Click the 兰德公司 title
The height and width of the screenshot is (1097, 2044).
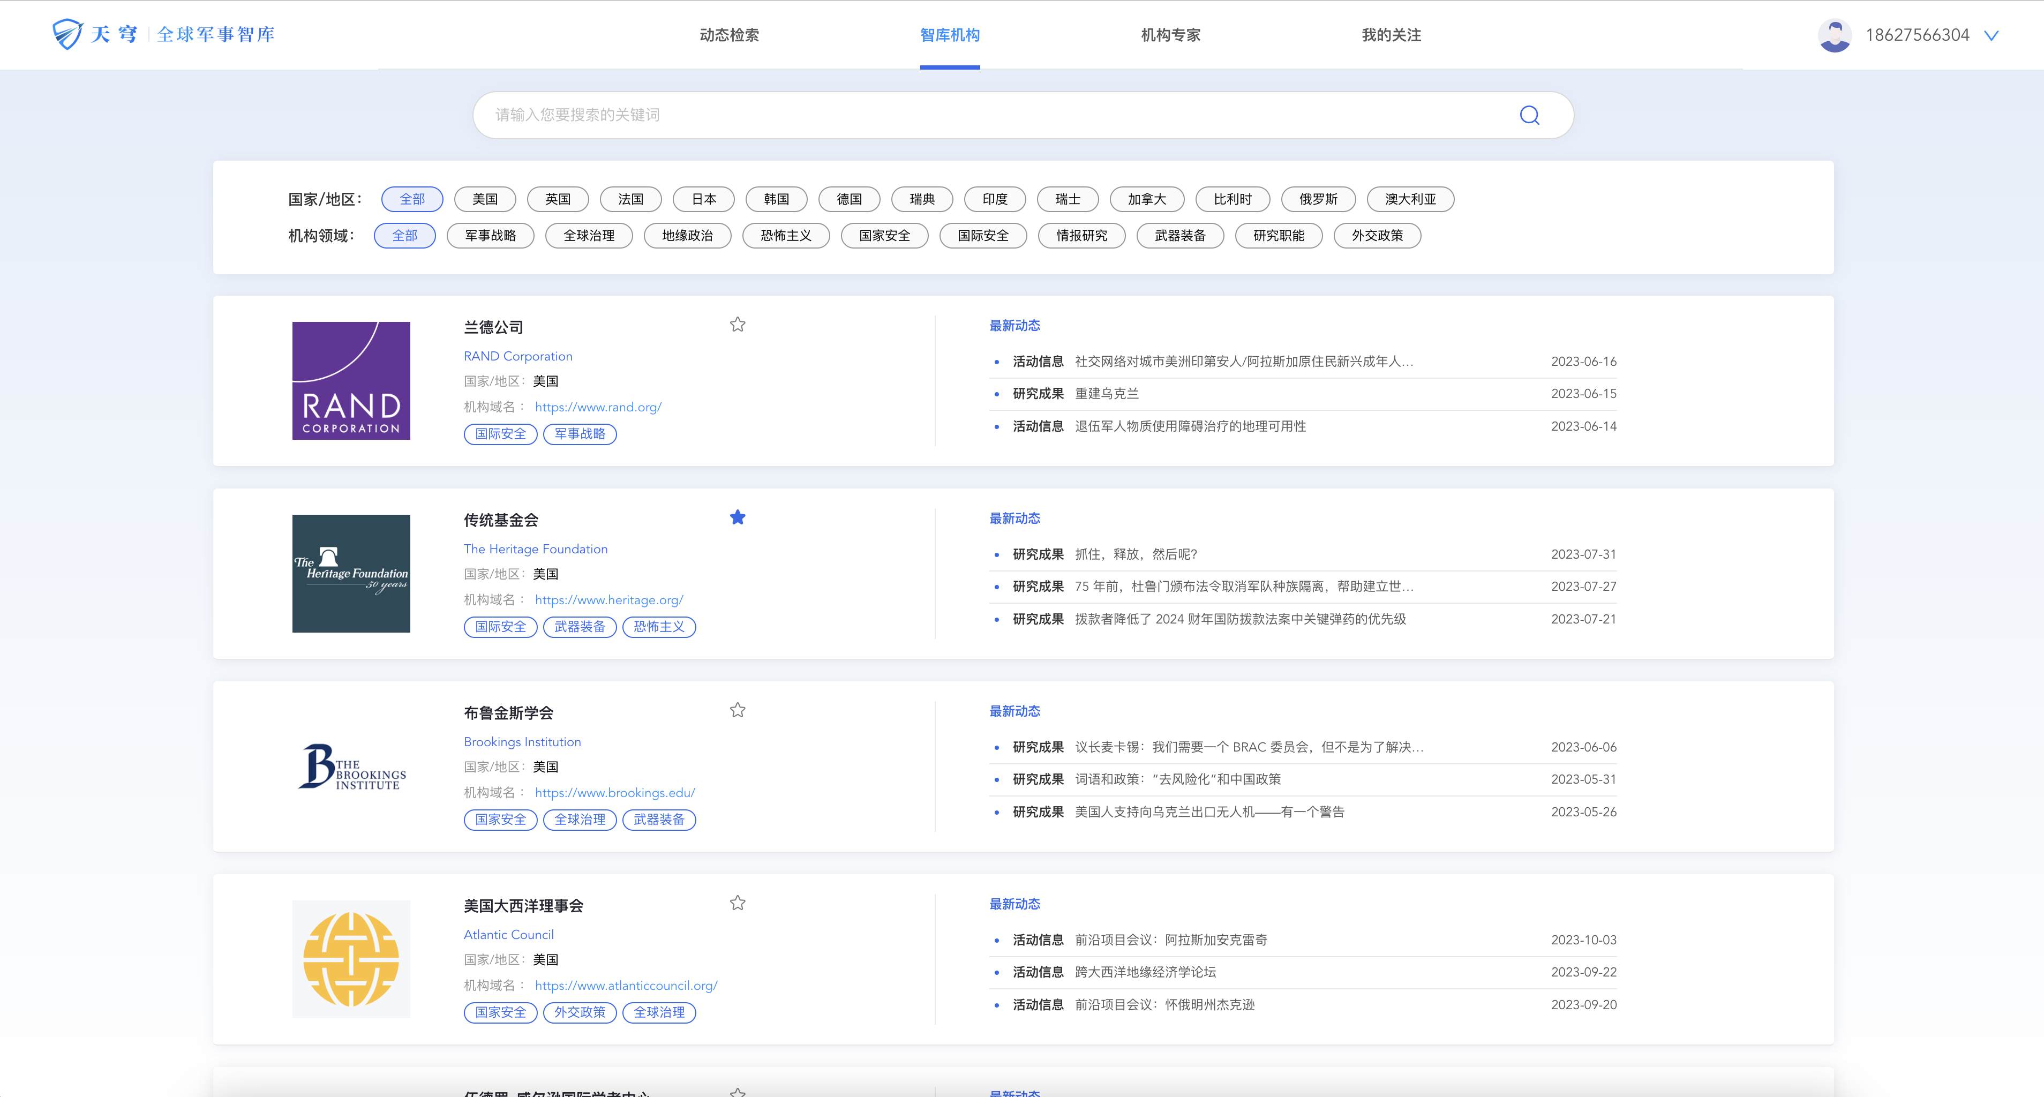point(493,328)
